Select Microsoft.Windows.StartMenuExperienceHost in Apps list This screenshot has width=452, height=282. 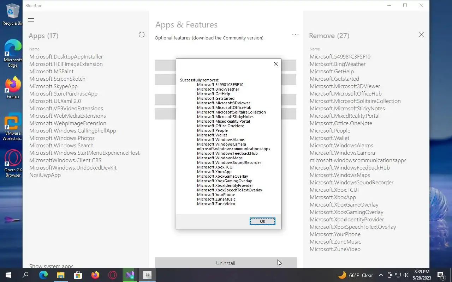pyautogui.click(x=84, y=153)
